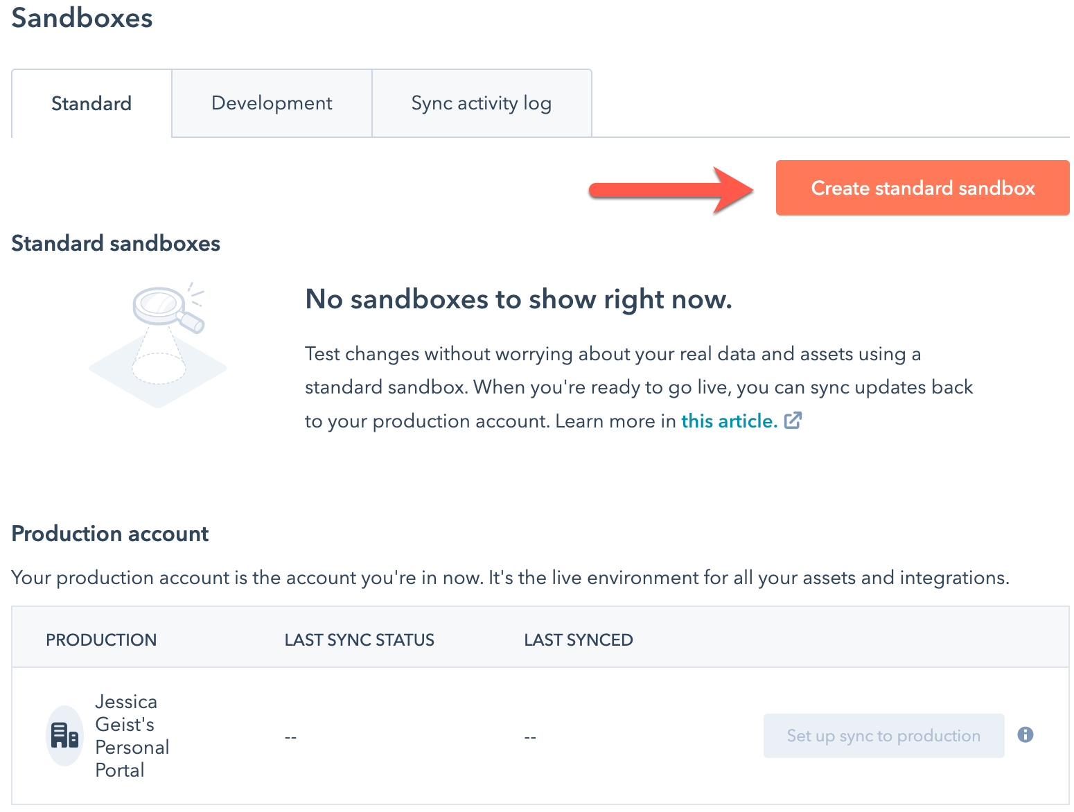Click the Standard sandboxes section heading

point(115,243)
